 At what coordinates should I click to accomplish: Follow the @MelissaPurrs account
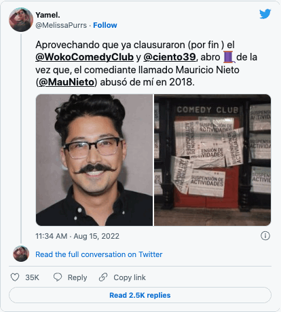[x=105, y=25]
